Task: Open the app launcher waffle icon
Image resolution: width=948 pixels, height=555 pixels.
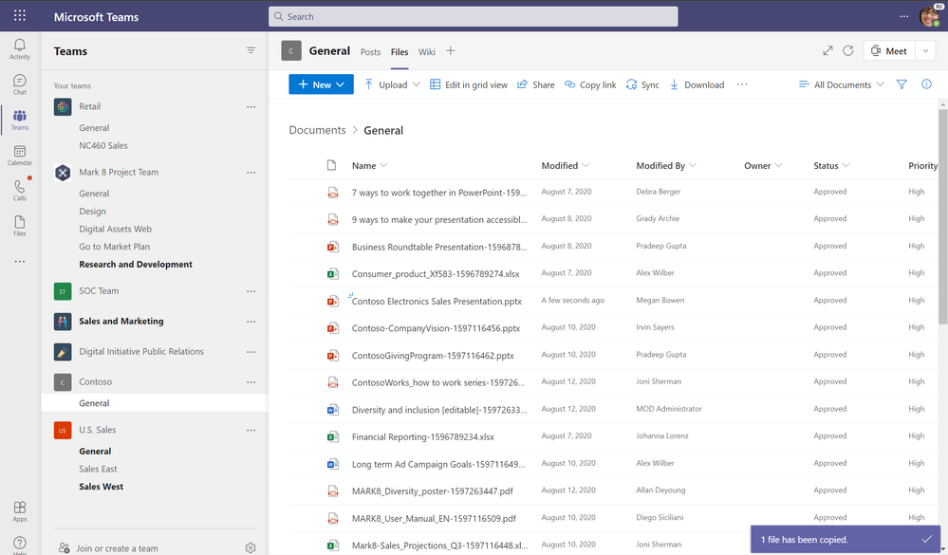Action: 19,16
